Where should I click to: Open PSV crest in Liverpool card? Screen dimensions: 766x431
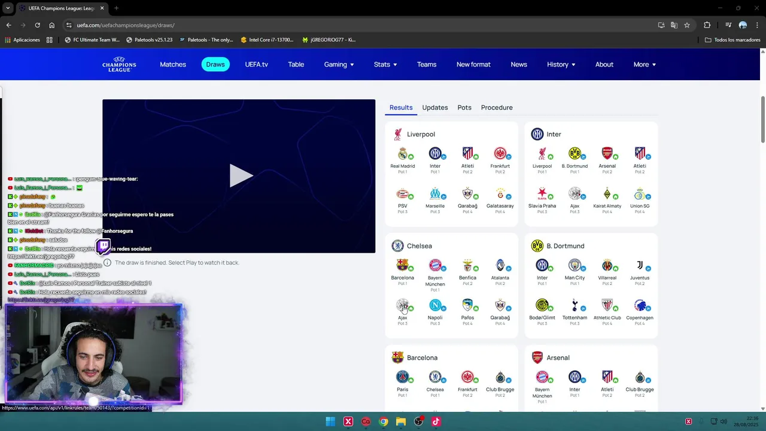(x=402, y=193)
